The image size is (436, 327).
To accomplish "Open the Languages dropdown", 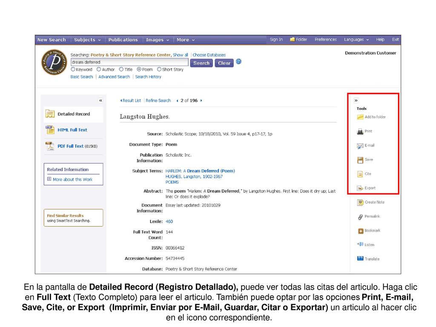I will pyautogui.click(x=356, y=40).
